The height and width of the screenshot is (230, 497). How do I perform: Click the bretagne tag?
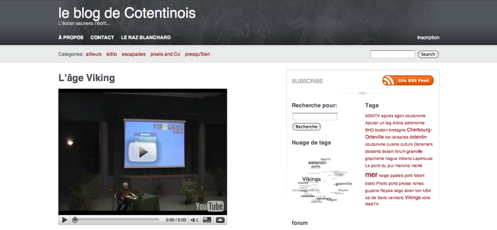point(397,130)
